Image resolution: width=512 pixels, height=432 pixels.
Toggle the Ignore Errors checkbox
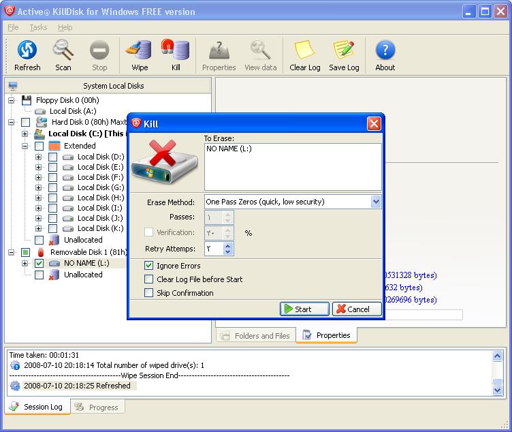(148, 265)
